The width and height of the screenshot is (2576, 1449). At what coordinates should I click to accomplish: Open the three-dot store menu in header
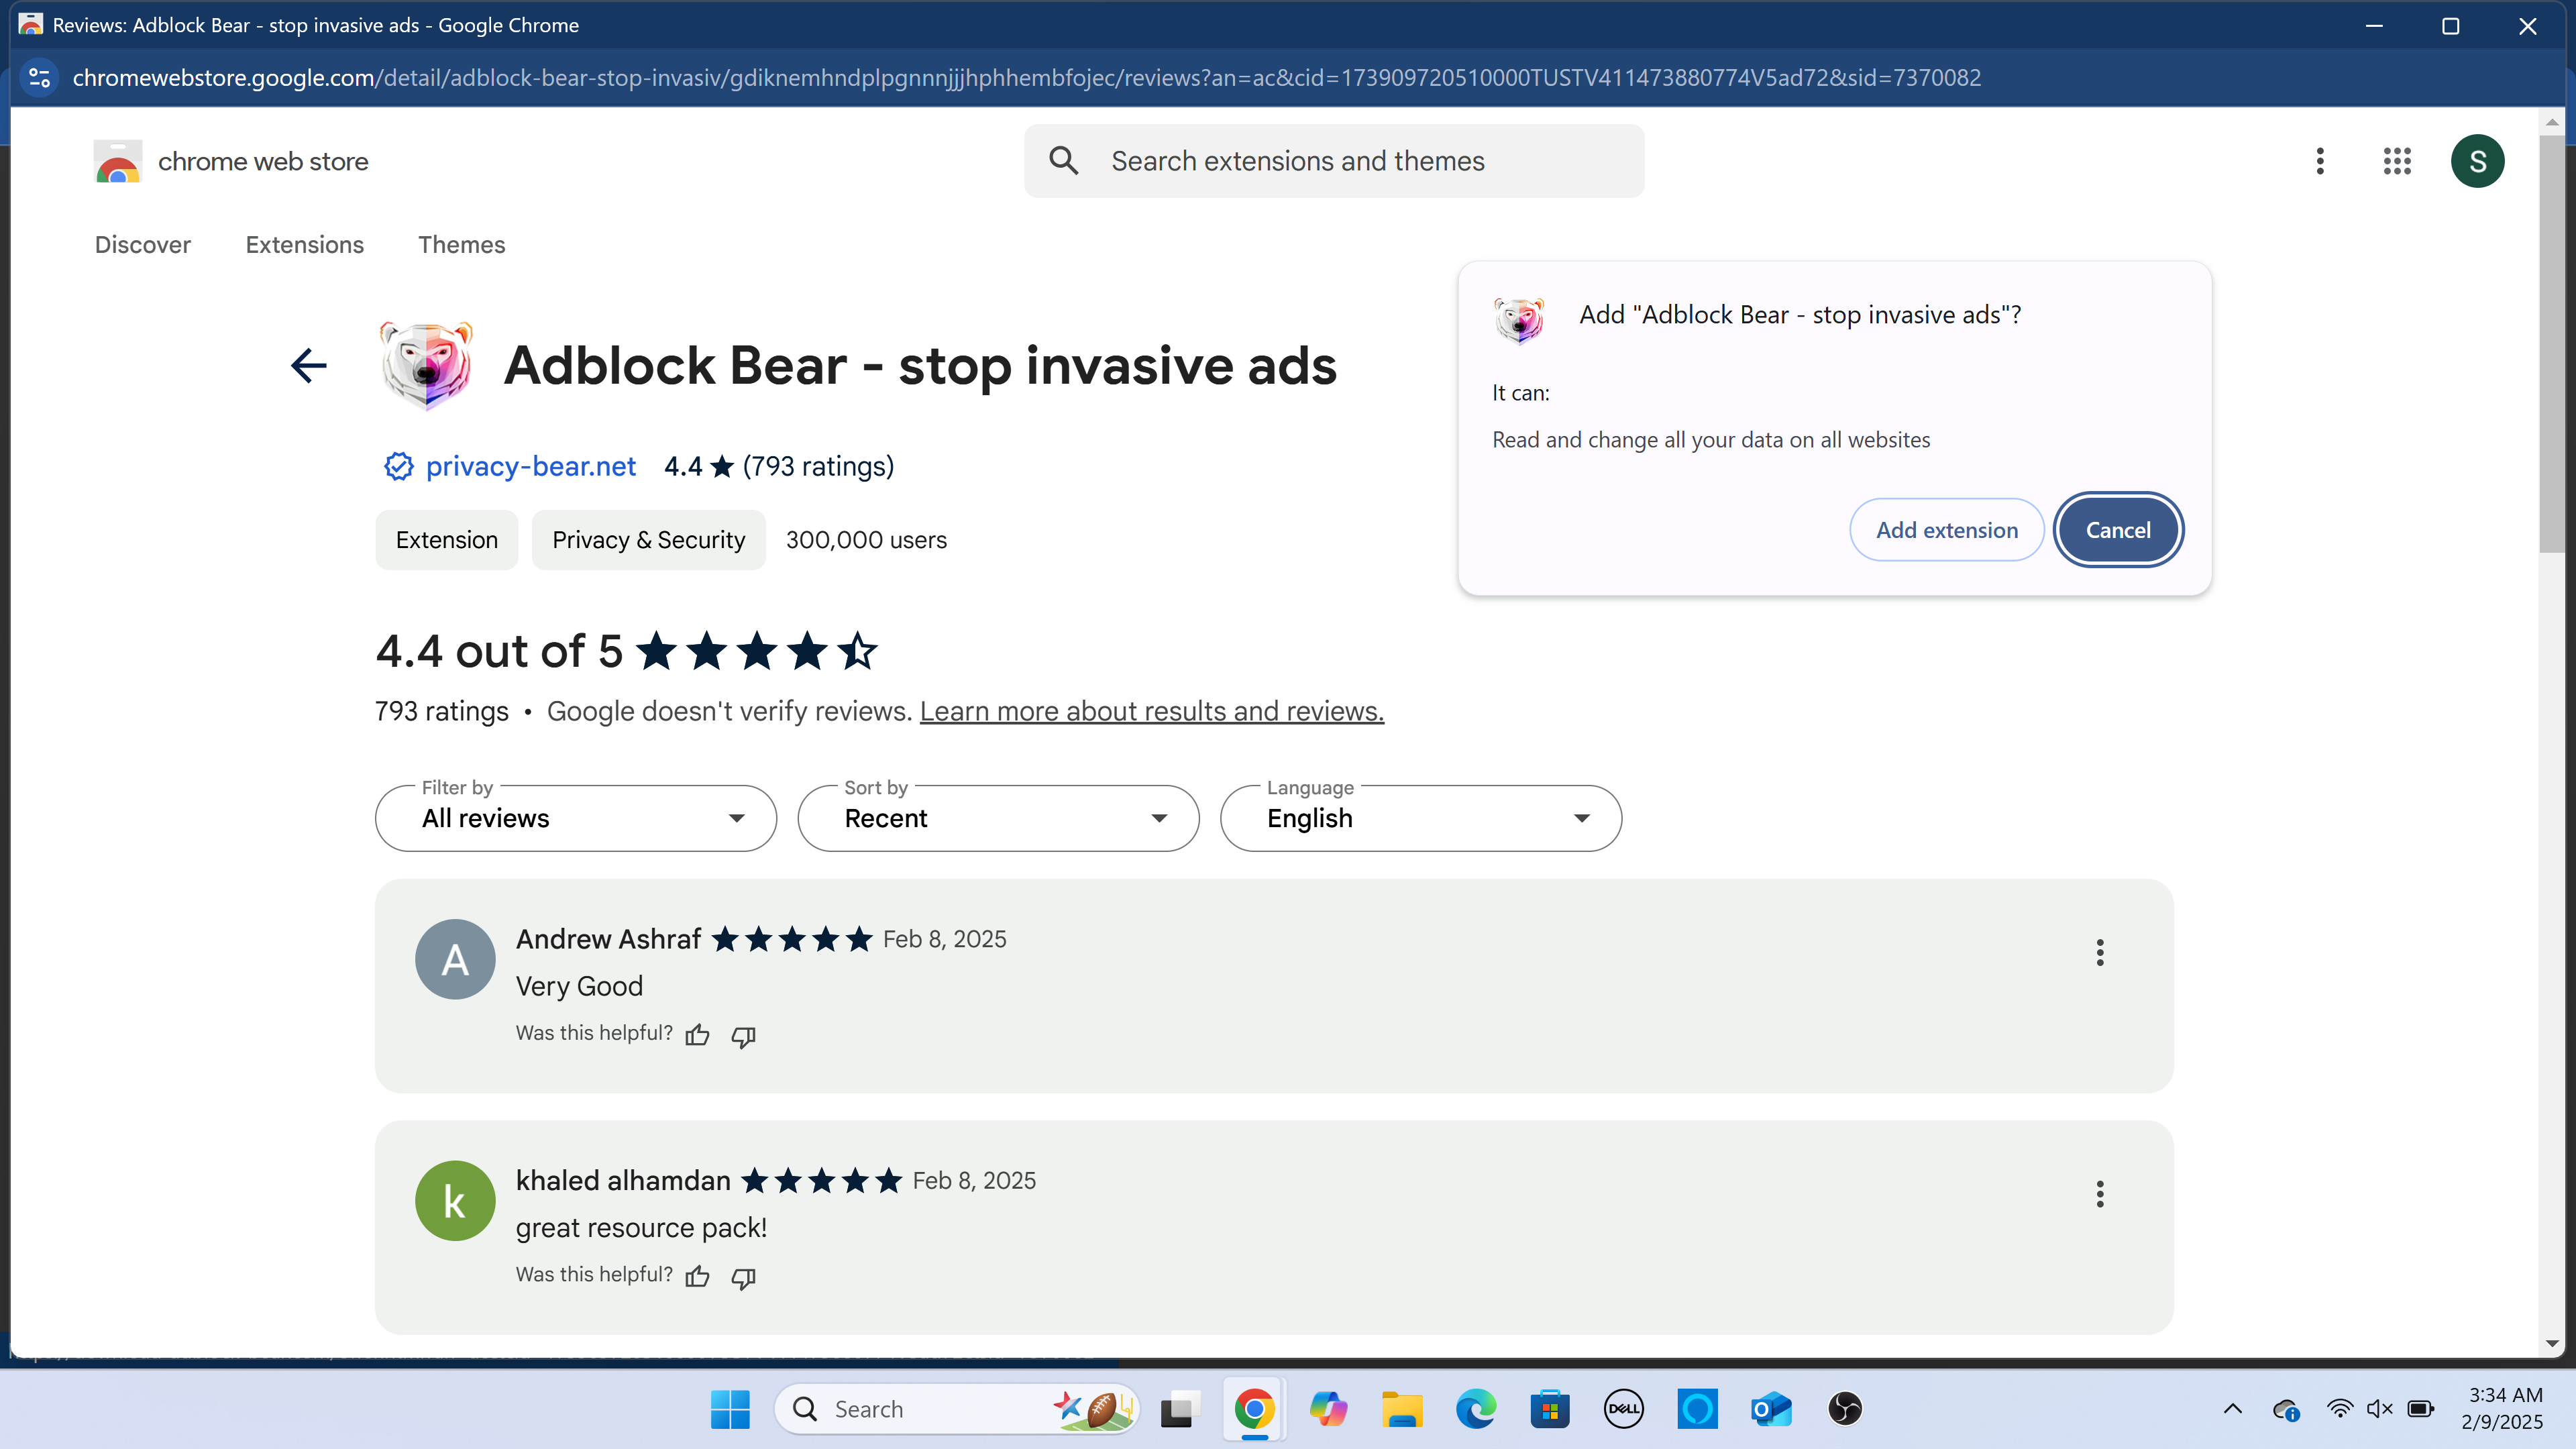2320,161
